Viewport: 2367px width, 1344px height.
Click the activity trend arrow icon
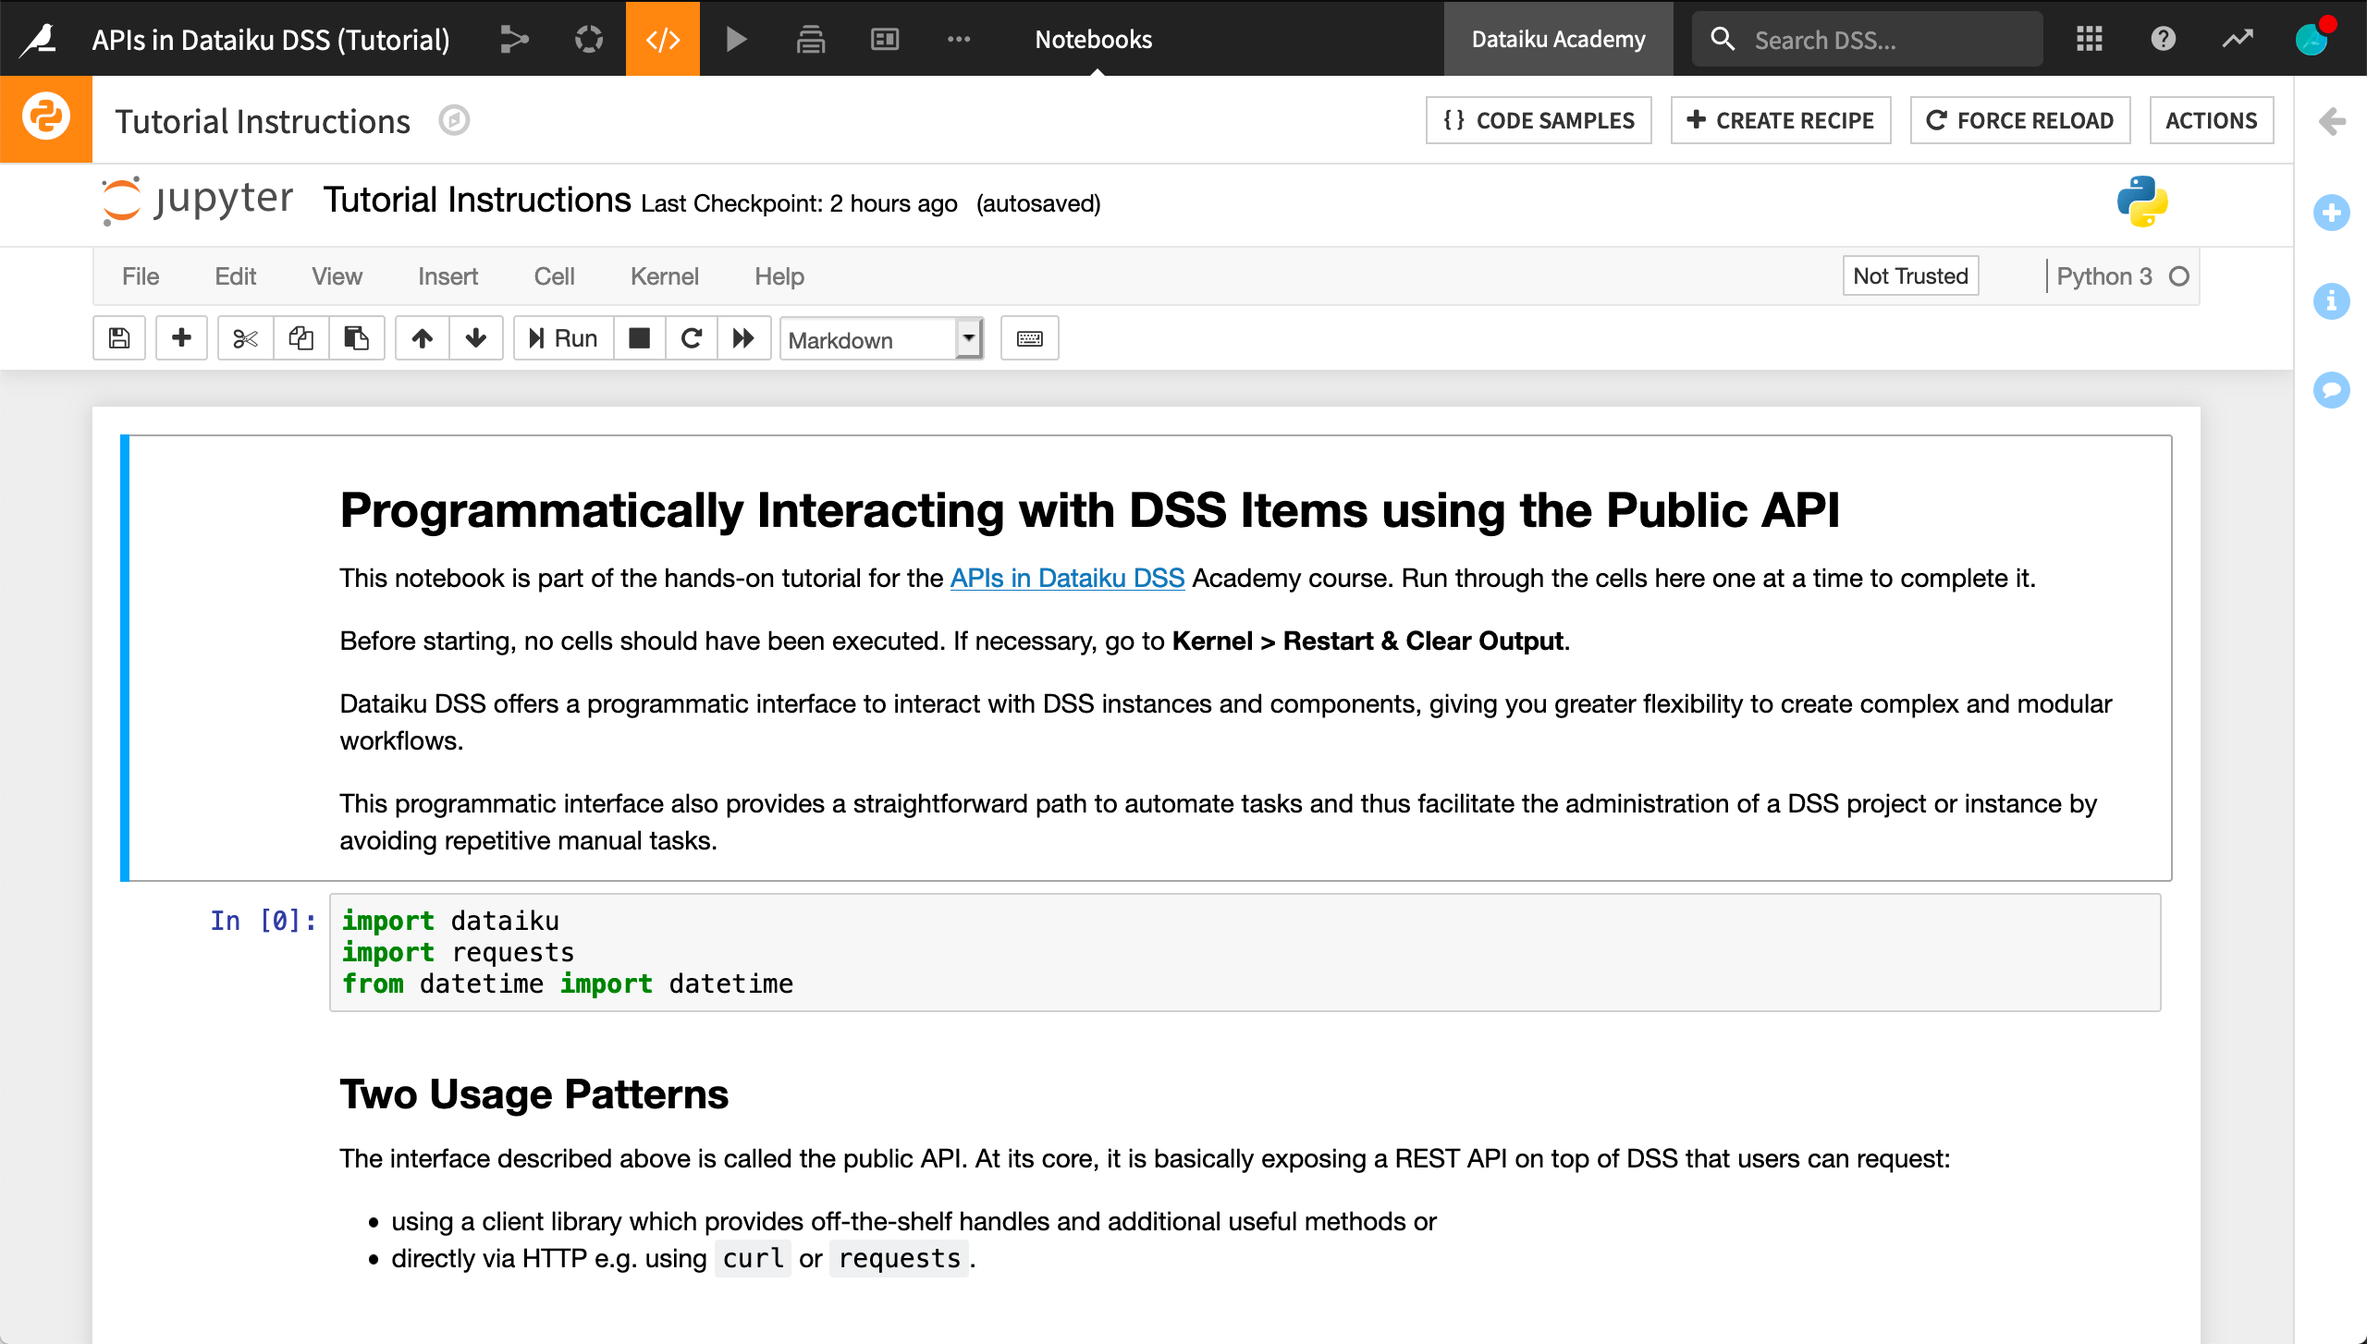(x=2238, y=39)
